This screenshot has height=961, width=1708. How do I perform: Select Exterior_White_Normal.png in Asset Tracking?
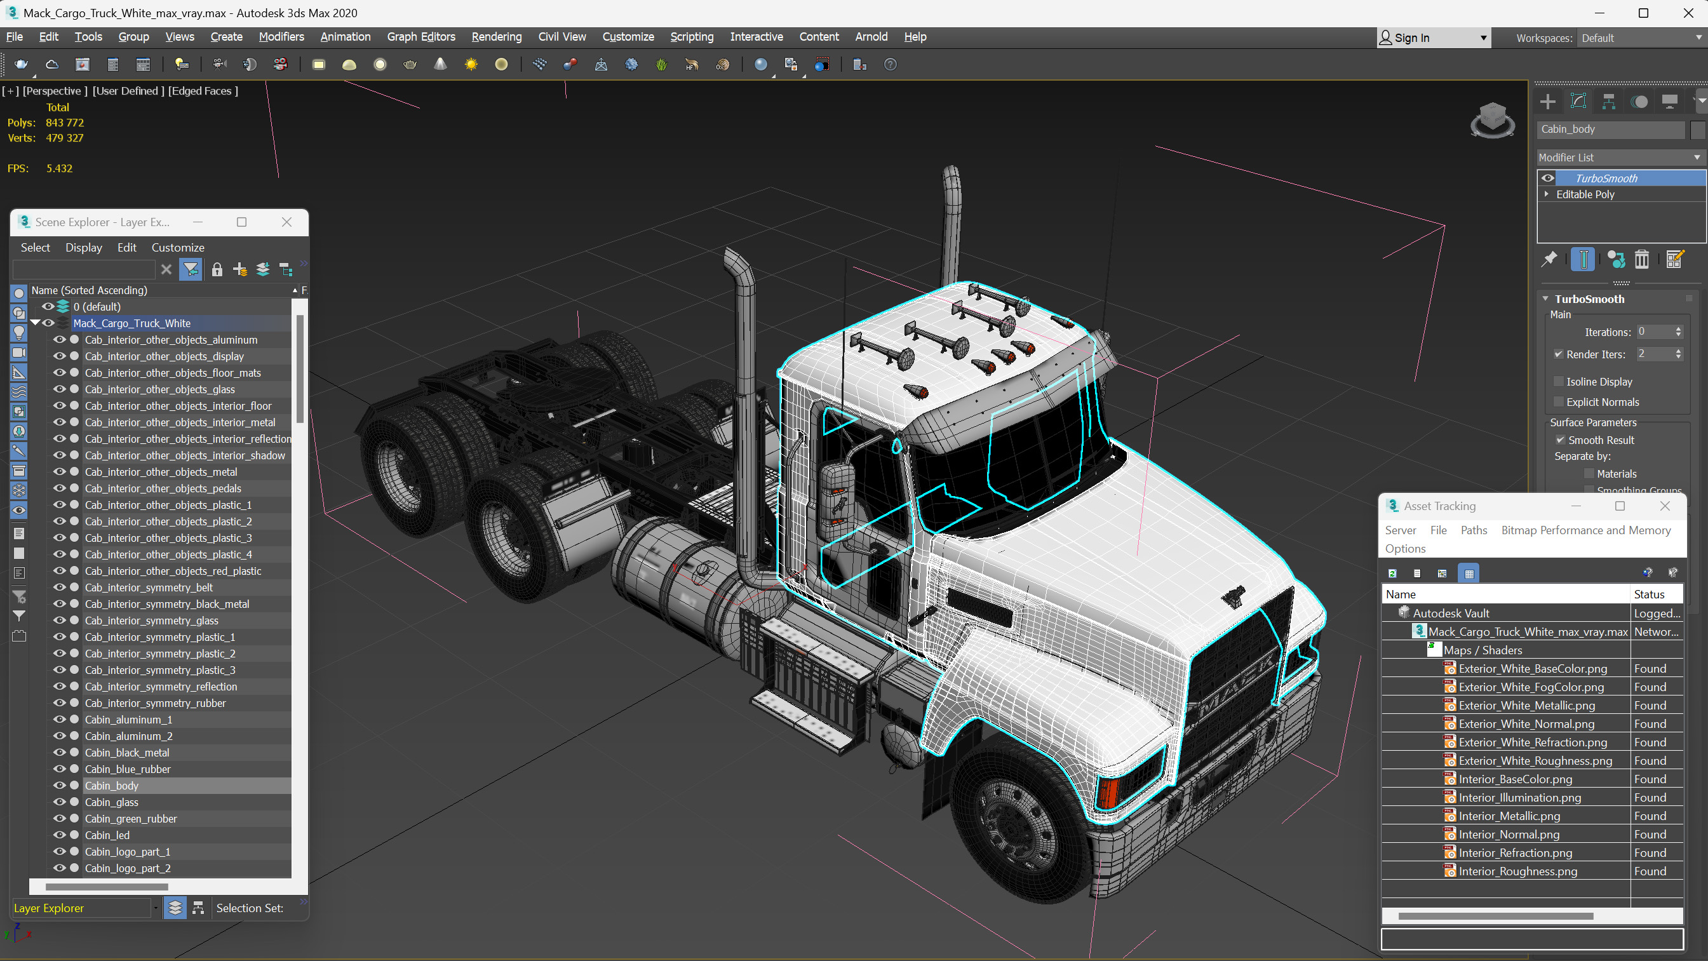[x=1526, y=723]
